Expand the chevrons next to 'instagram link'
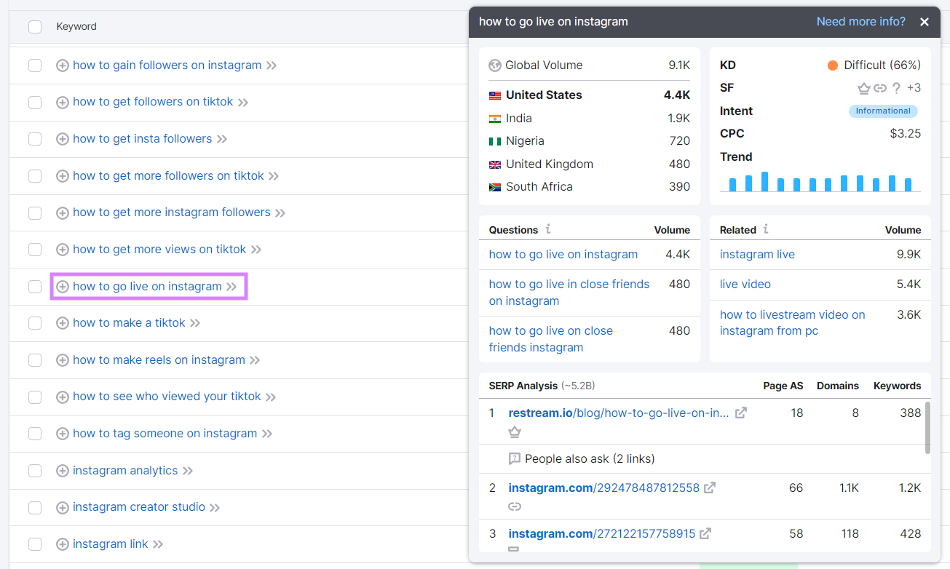The height and width of the screenshot is (569, 950). click(x=157, y=544)
